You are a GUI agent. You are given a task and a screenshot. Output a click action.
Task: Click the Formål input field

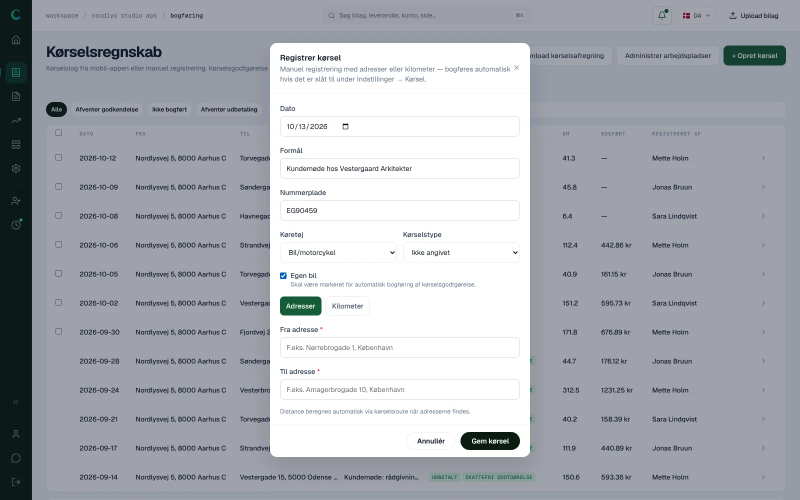(x=400, y=168)
